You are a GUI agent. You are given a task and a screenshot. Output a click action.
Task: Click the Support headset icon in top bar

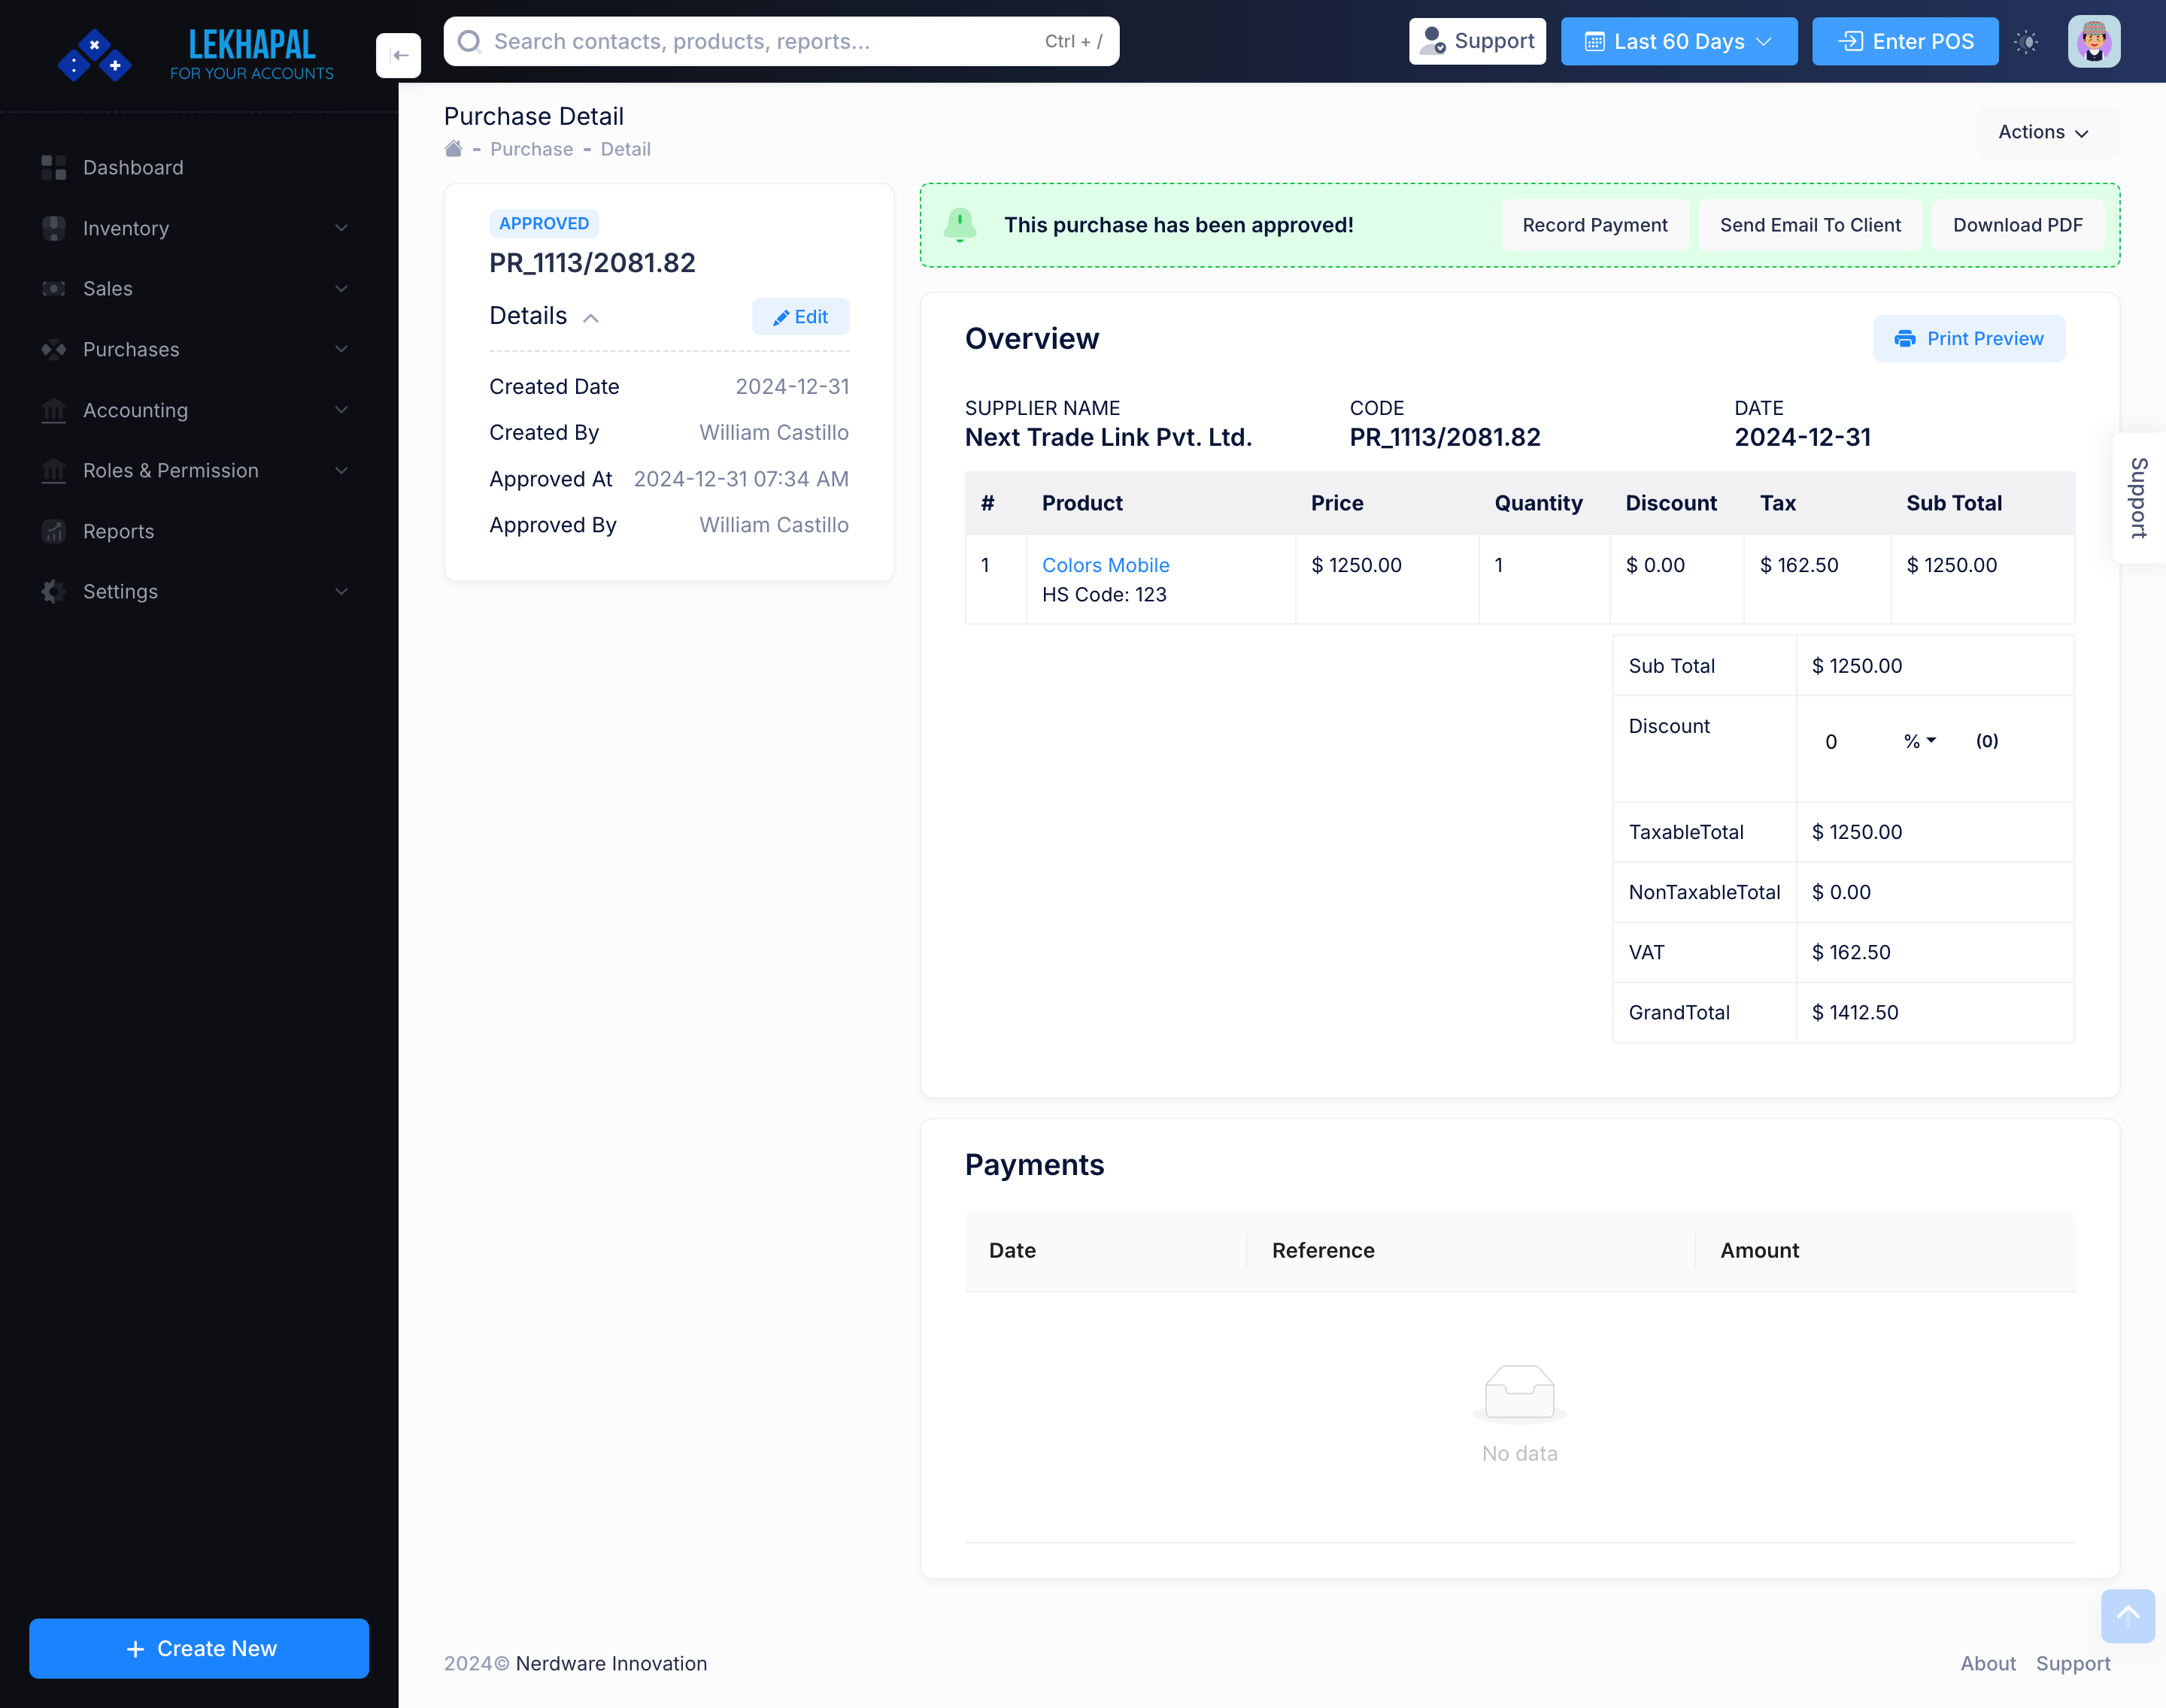[x=1433, y=41]
